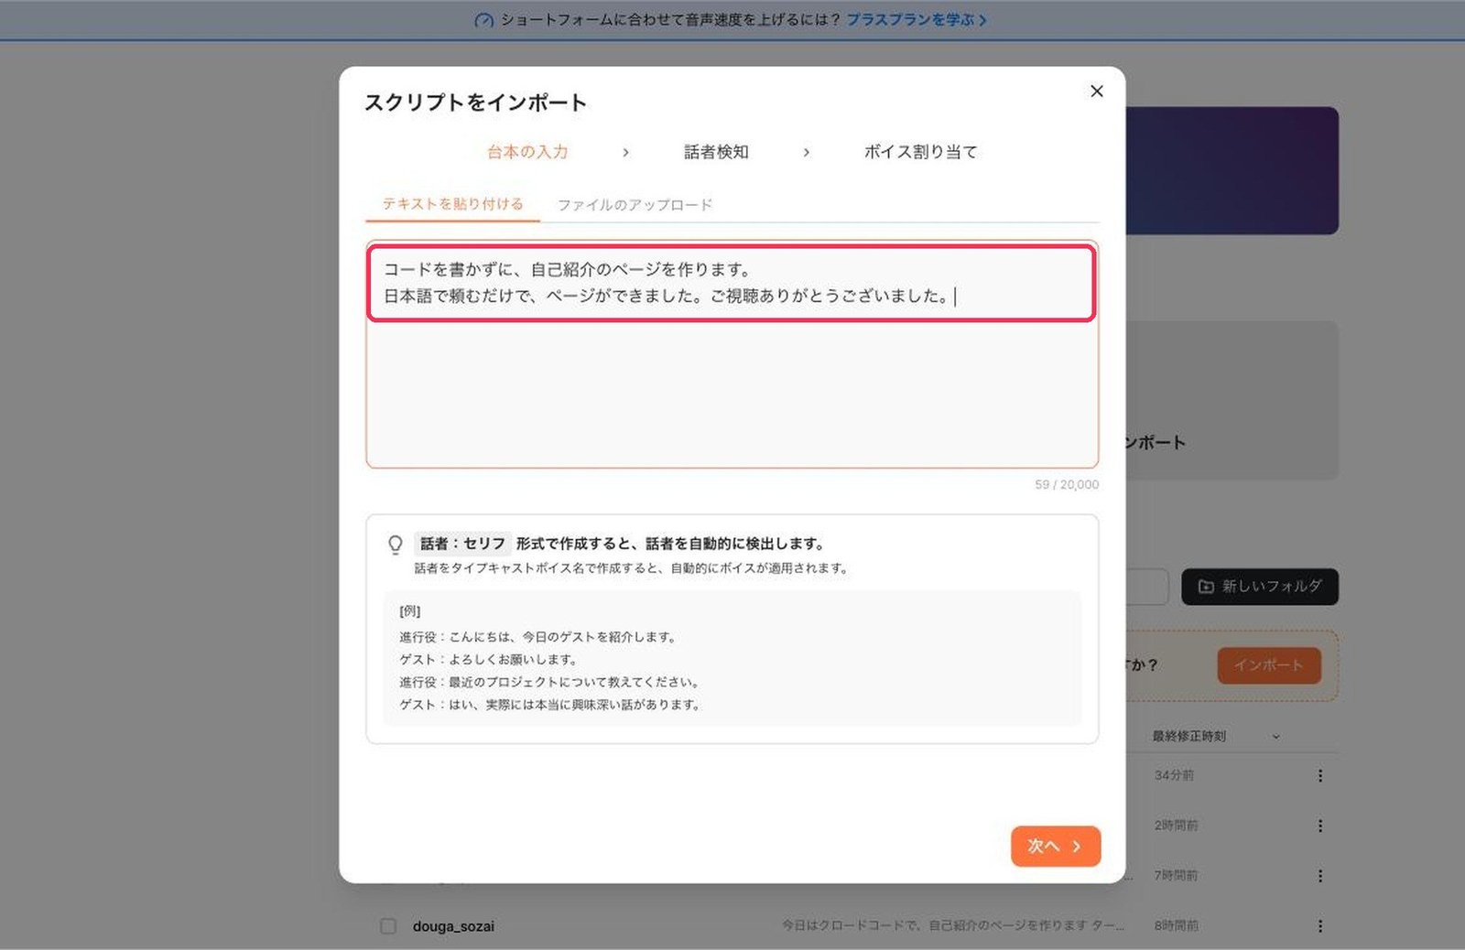The height and width of the screenshot is (950, 1465).
Task: Click the 34分前 timestamp in the file list
Action: (1174, 776)
